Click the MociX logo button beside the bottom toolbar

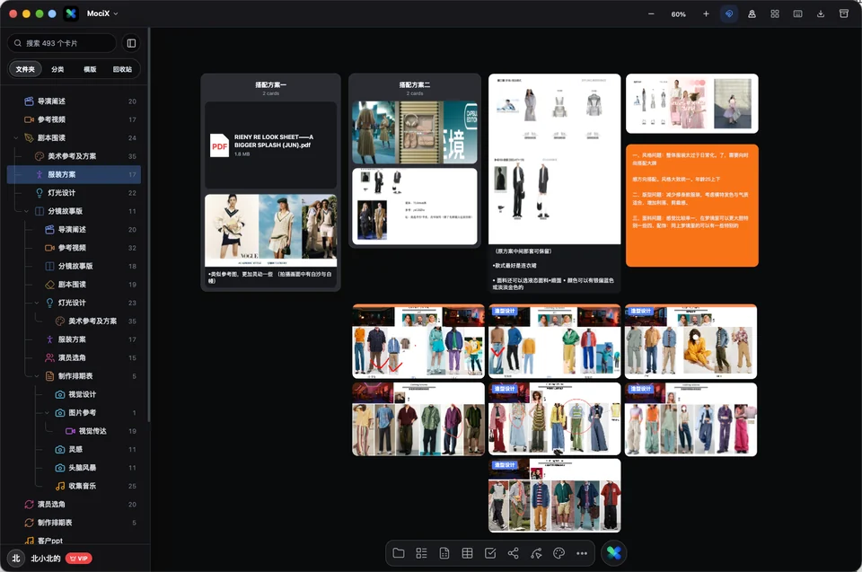tap(613, 553)
